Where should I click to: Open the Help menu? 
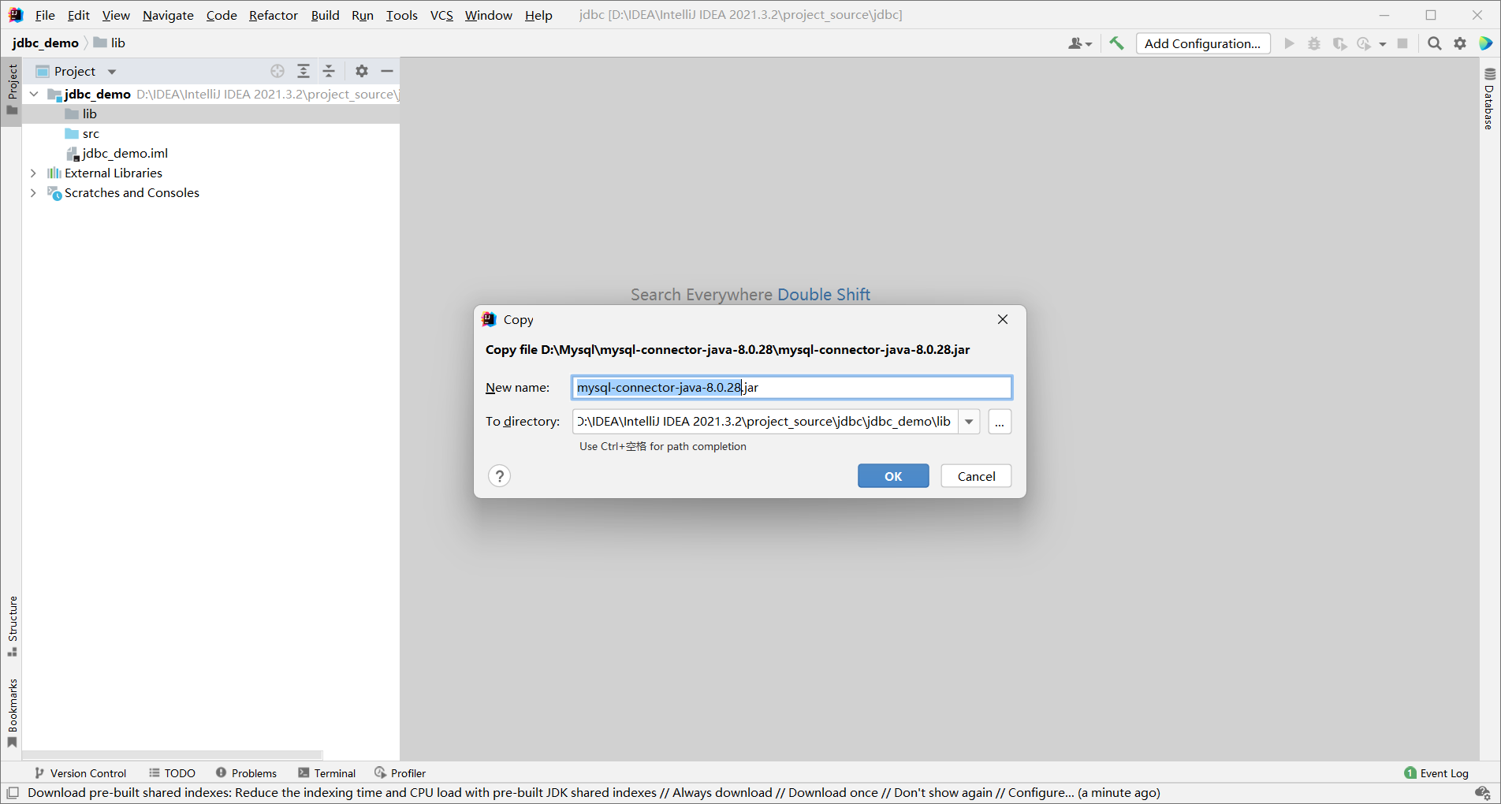tap(538, 15)
